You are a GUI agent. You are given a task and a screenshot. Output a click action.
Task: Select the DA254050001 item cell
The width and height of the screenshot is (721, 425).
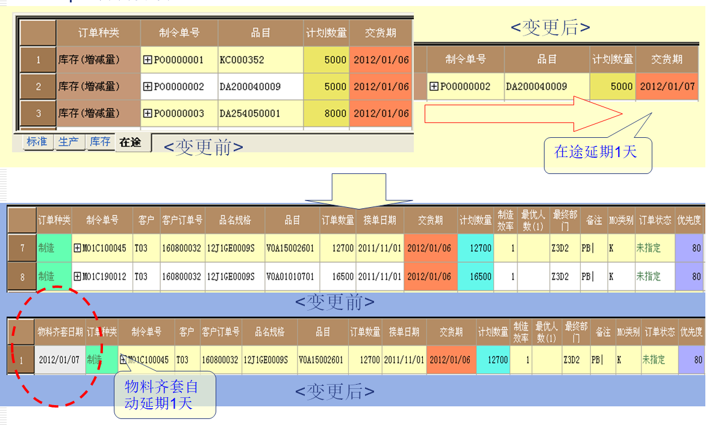[x=260, y=113]
